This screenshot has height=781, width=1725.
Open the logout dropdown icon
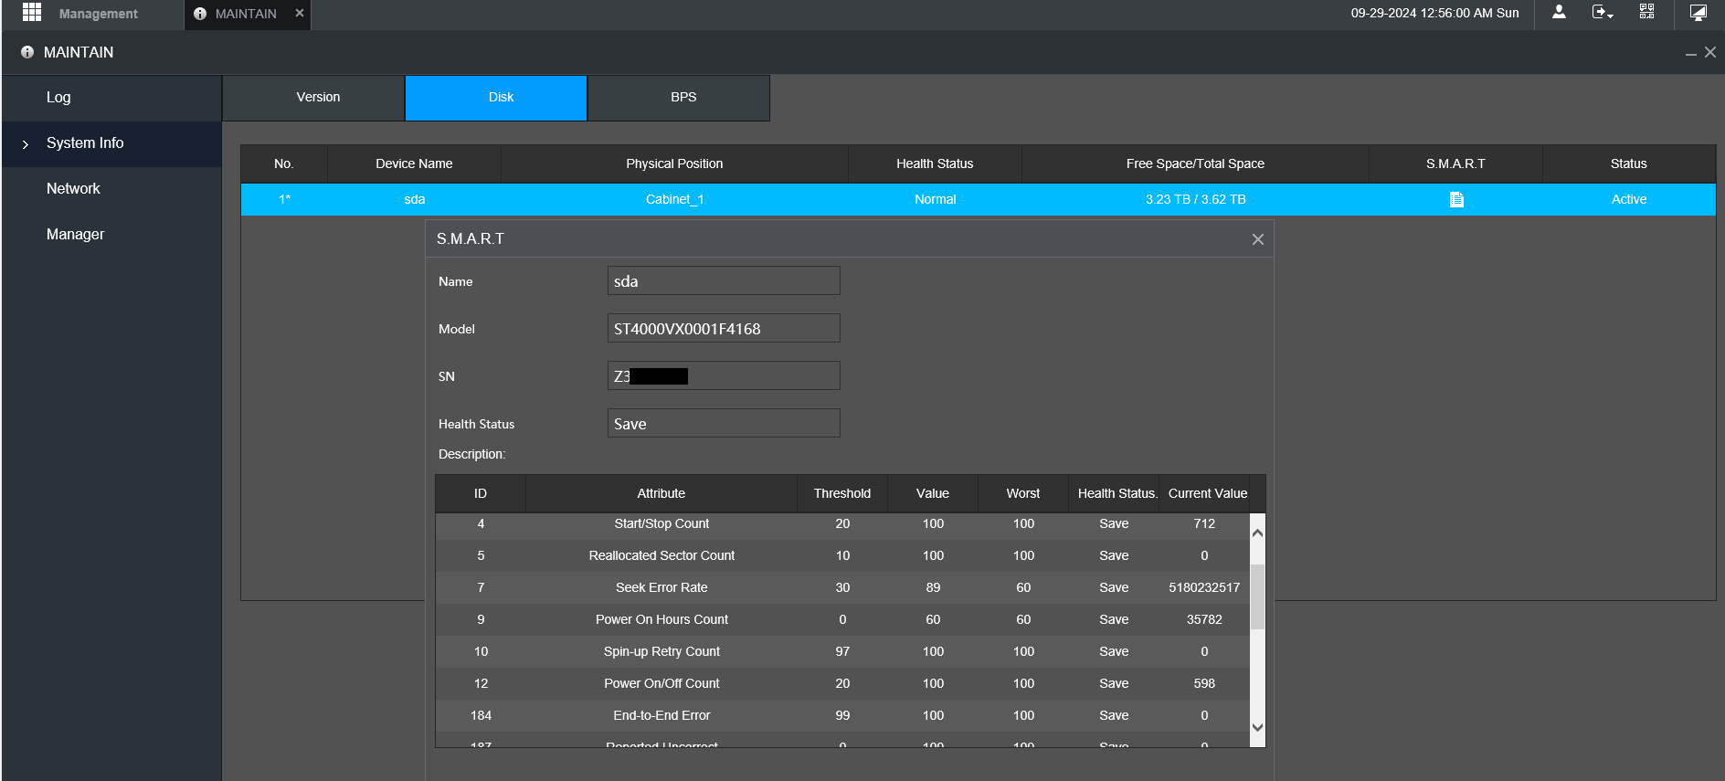1603,12
